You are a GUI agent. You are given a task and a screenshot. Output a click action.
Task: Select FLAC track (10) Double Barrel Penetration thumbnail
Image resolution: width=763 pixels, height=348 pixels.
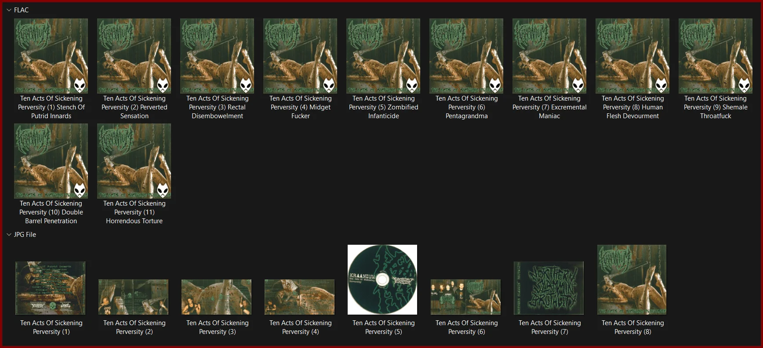51,161
